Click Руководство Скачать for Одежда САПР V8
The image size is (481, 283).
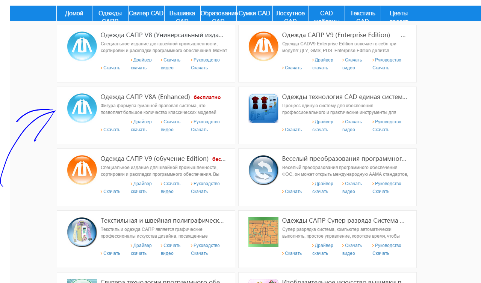coord(205,64)
